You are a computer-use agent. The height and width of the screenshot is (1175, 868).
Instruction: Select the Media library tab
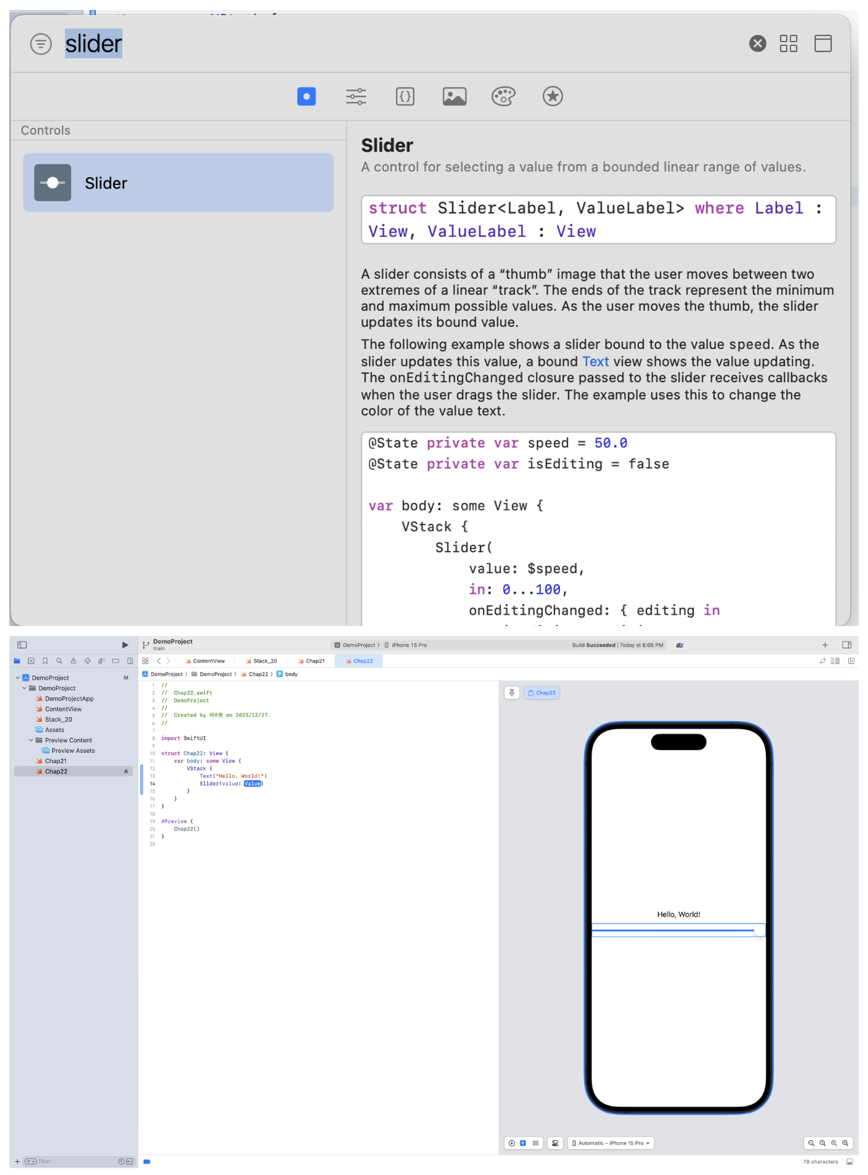coord(454,96)
